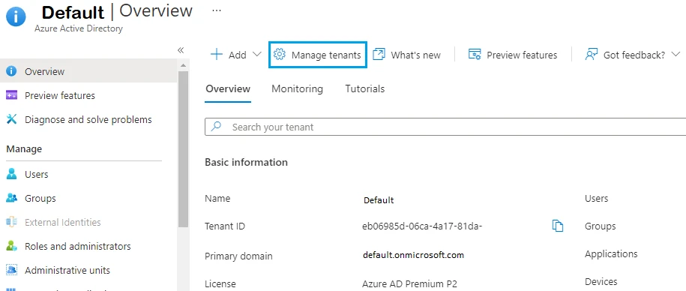The width and height of the screenshot is (686, 291).
Task: Click the tenant ID value eb06985d-06ca-4a17-81da-
Action: click(x=422, y=226)
